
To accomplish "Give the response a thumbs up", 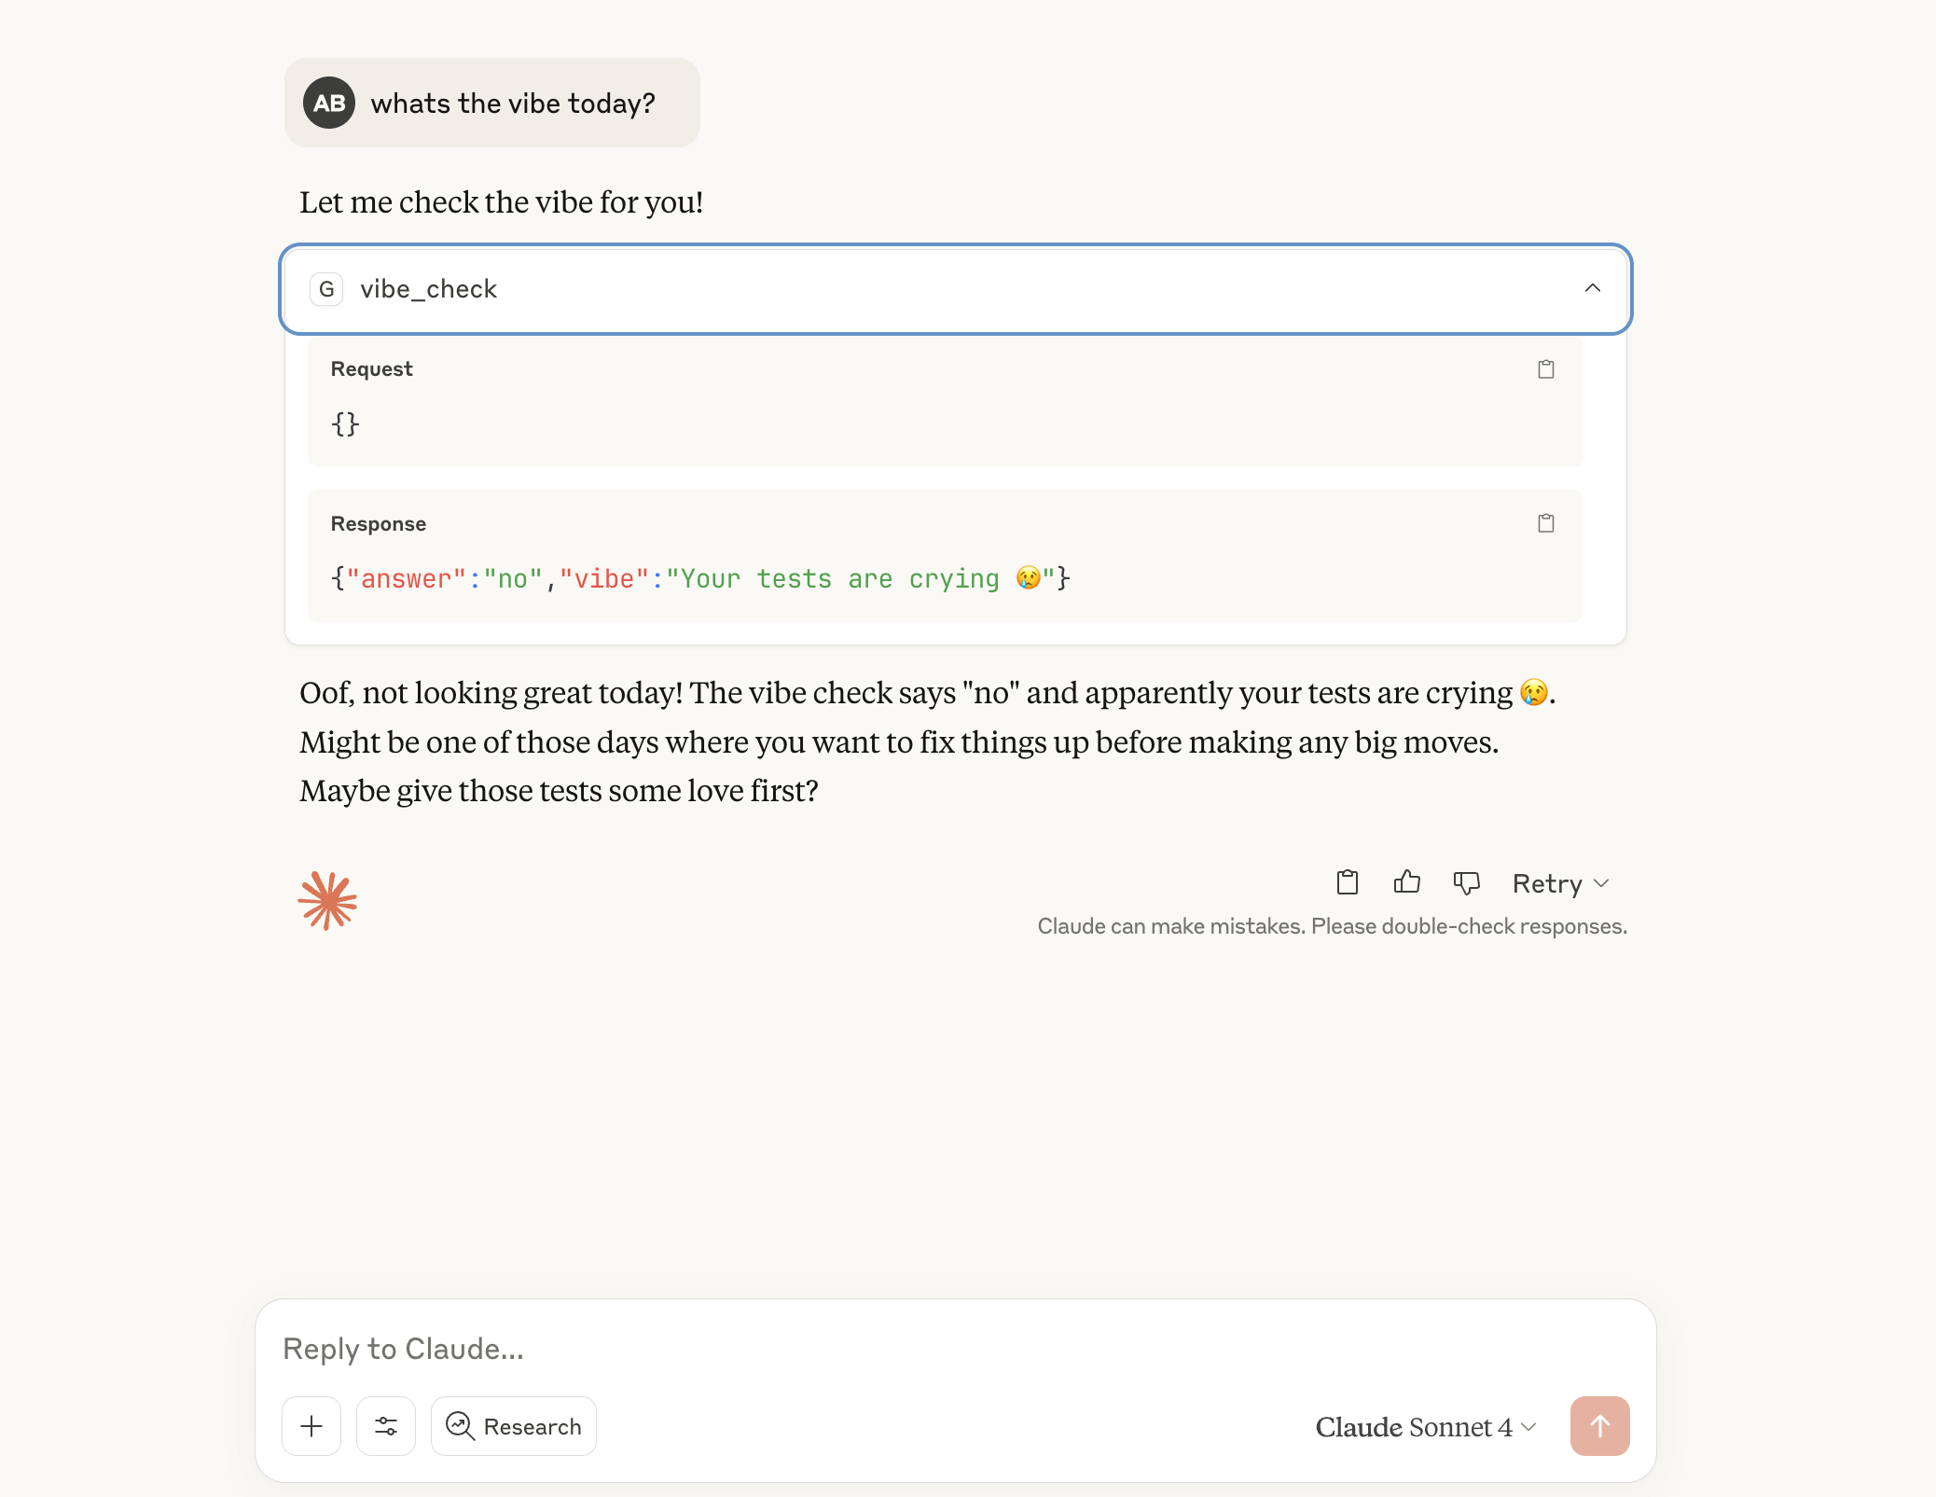I will (1406, 882).
